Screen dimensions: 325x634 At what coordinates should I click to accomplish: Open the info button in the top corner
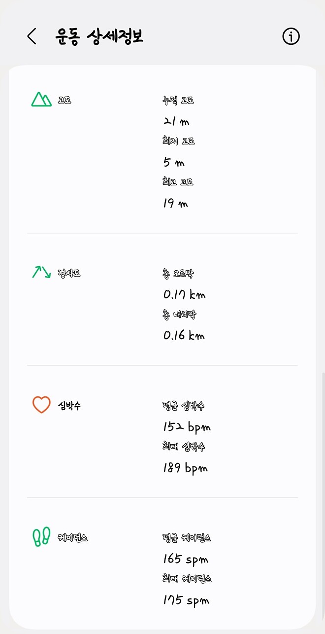pos(291,36)
